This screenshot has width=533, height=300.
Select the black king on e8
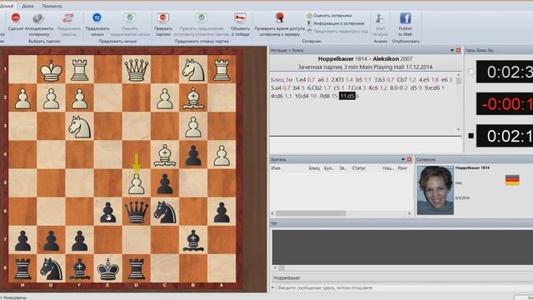pyautogui.click(x=108, y=268)
